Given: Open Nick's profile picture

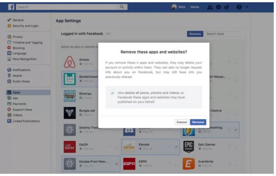Looking at the screenshot, I should tap(174, 7).
